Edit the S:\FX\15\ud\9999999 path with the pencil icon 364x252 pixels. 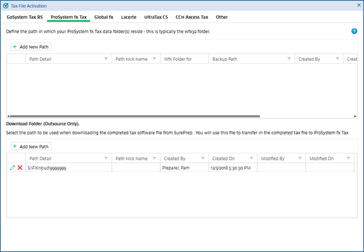tap(13, 168)
